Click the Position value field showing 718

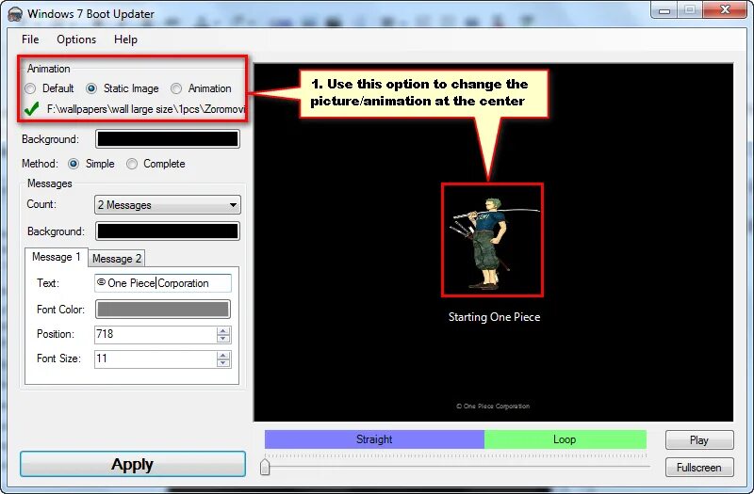(156, 334)
